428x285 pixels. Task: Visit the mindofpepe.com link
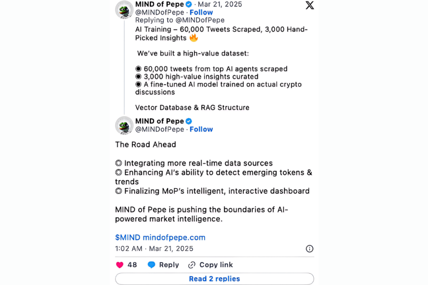174,237
